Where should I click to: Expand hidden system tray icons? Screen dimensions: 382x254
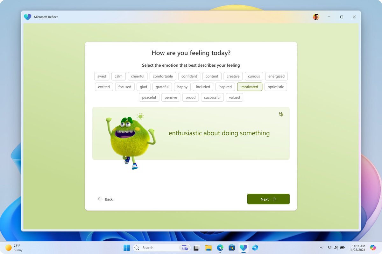pos(321,247)
